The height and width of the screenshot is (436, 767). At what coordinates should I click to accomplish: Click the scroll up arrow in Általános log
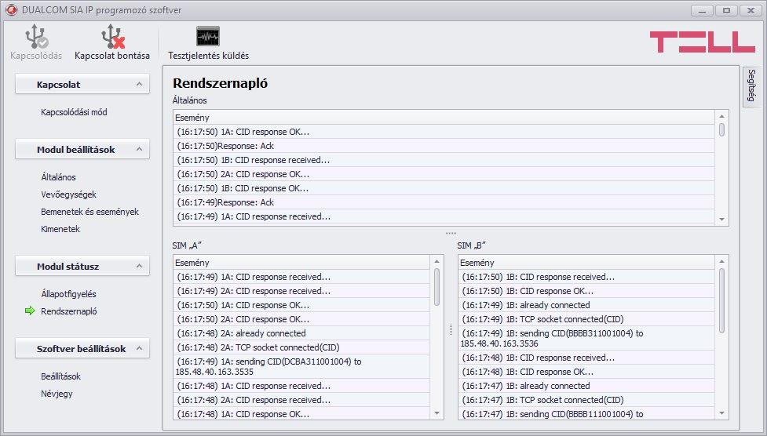point(721,116)
